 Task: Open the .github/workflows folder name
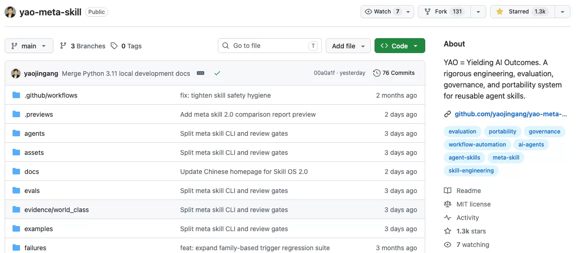click(x=51, y=95)
